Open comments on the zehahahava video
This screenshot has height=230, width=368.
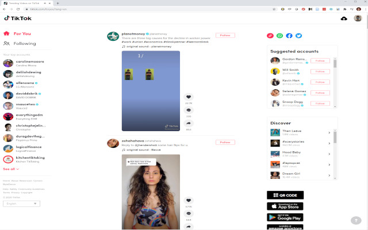point(189,213)
